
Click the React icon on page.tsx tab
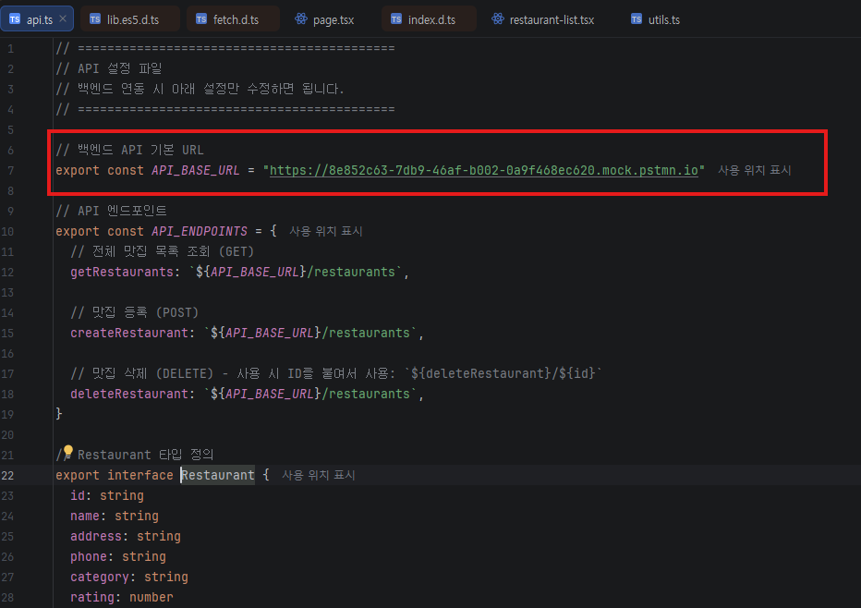point(301,19)
